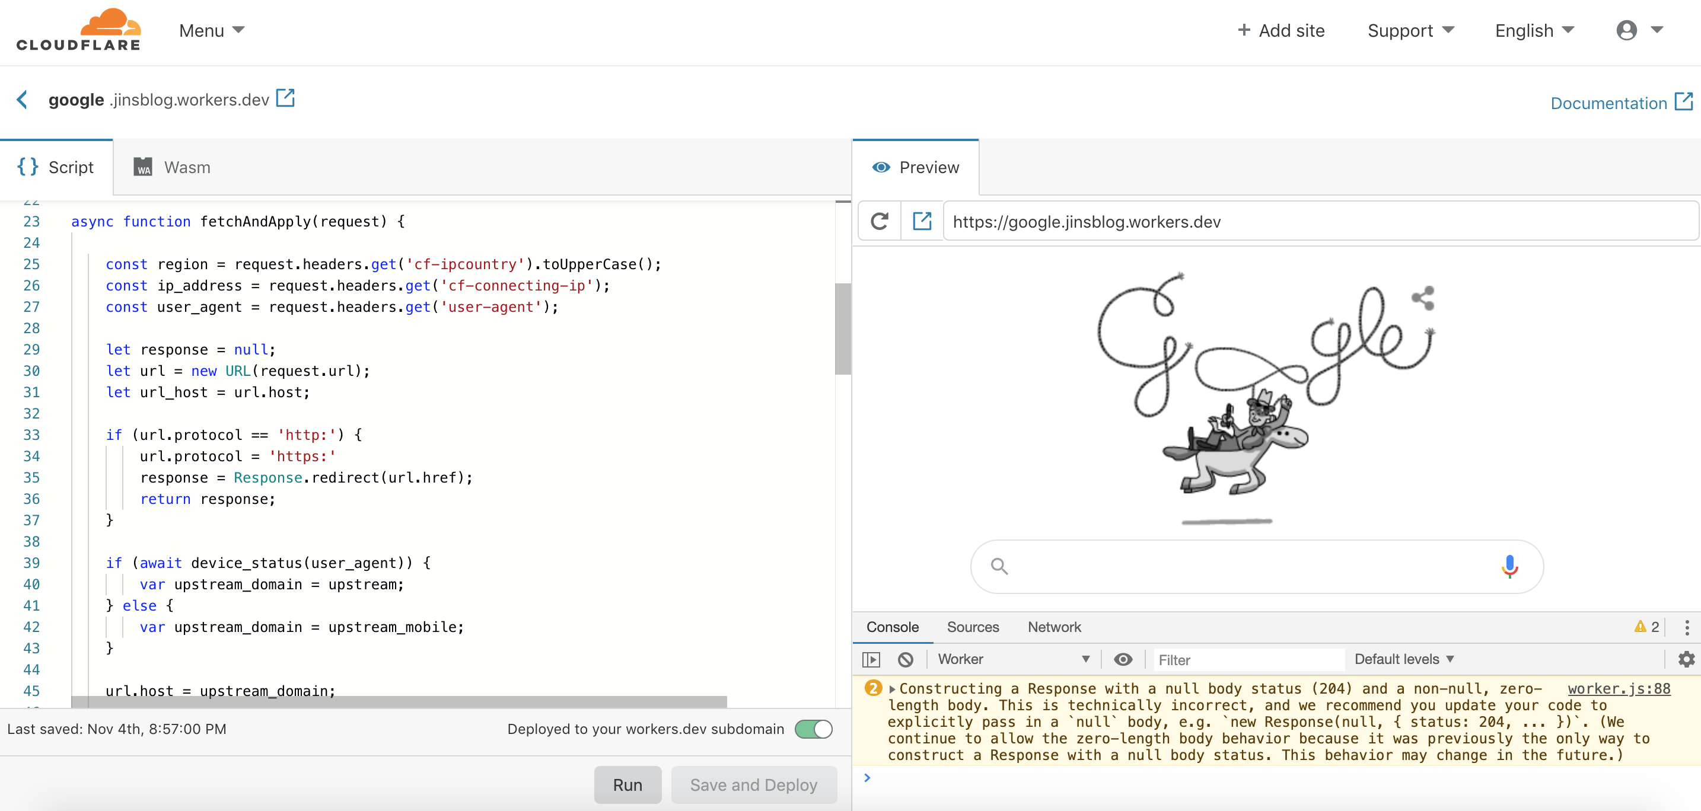
Task: Open the Documentation link
Action: pyautogui.click(x=1608, y=103)
